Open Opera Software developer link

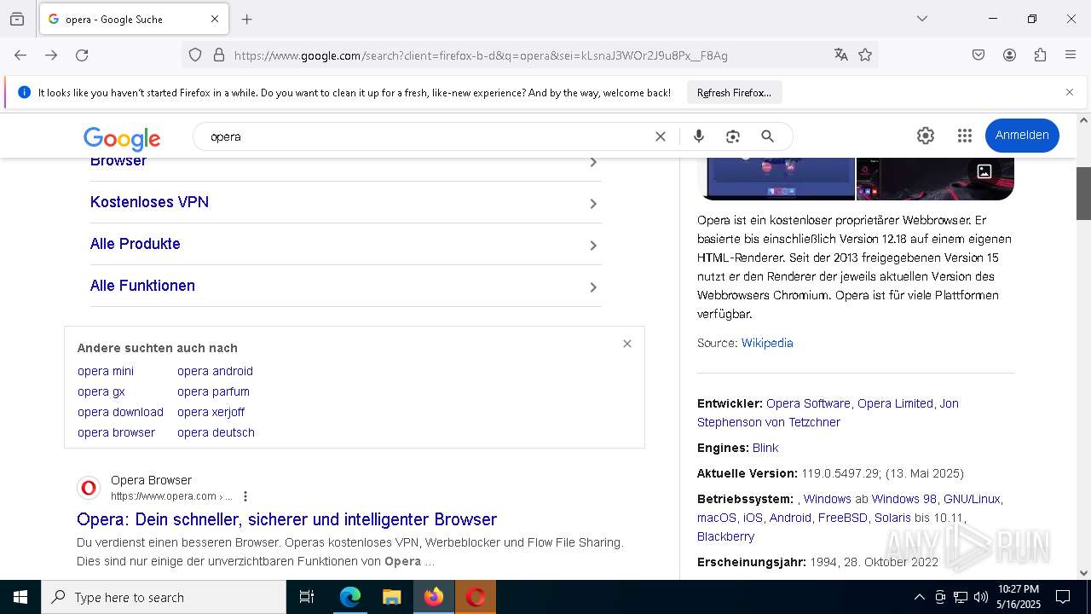(x=808, y=403)
